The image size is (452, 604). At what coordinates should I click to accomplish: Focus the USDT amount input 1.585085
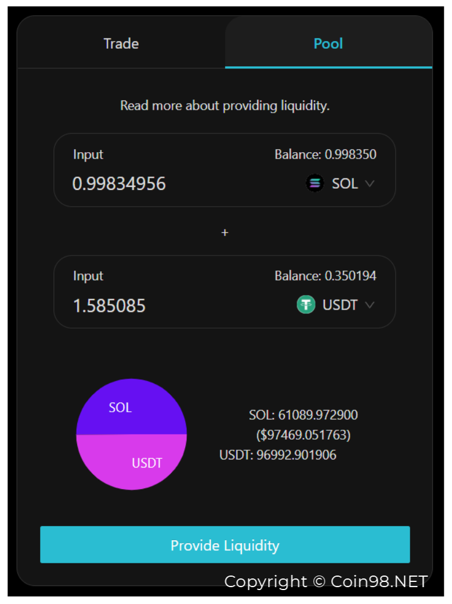coord(109,306)
